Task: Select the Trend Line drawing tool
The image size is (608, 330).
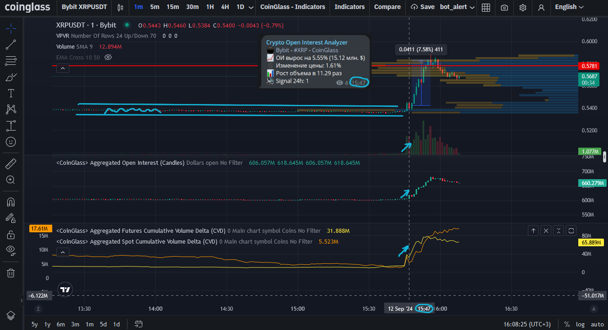Action: pos(11,44)
